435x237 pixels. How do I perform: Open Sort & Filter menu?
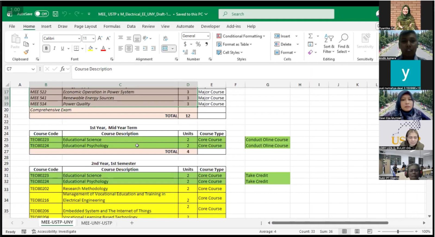coord(329,44)
